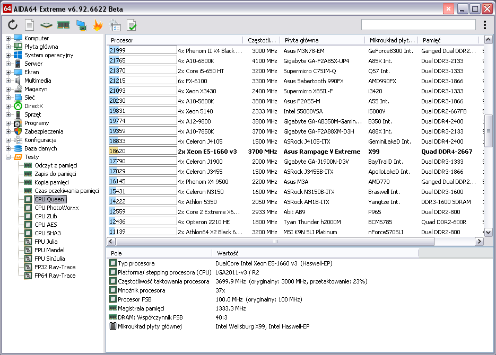Viewport: 496px width, 355px height.
Task: Click the Refresh toolbar icon
Action: 13,25
